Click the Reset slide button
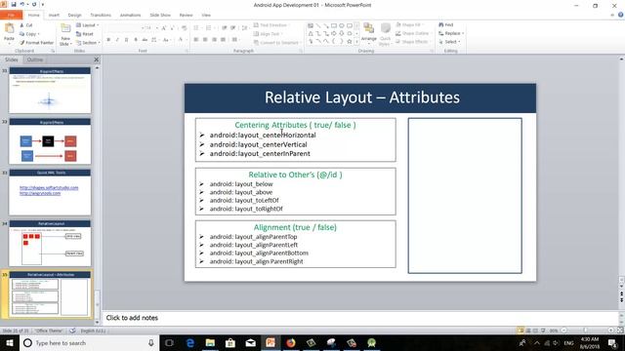The image size is (625, 351). (x=85, y=34)
